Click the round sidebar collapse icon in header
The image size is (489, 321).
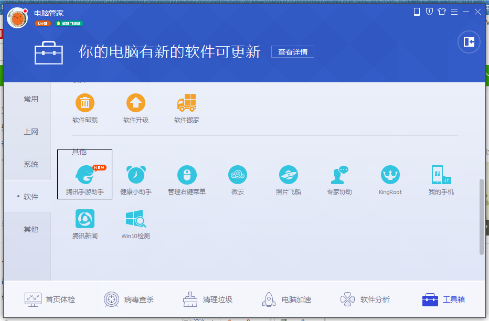tap(469, 42)
